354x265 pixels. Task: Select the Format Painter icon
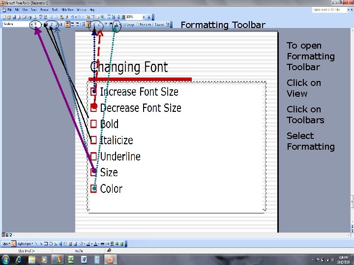pos(66,17)
